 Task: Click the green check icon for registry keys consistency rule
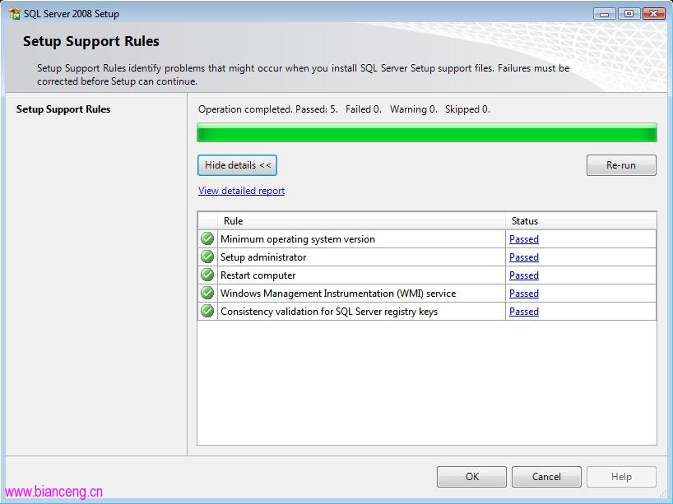(x=207, y=311)
